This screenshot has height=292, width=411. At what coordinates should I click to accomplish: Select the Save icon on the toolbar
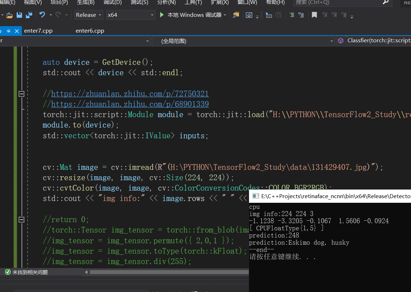click(x=20, y=15)
